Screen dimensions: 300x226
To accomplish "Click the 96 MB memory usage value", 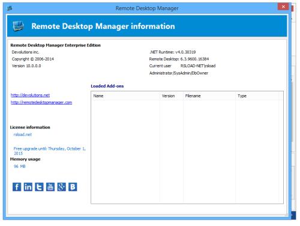I will pyautogui.click(x=20, y=166).
